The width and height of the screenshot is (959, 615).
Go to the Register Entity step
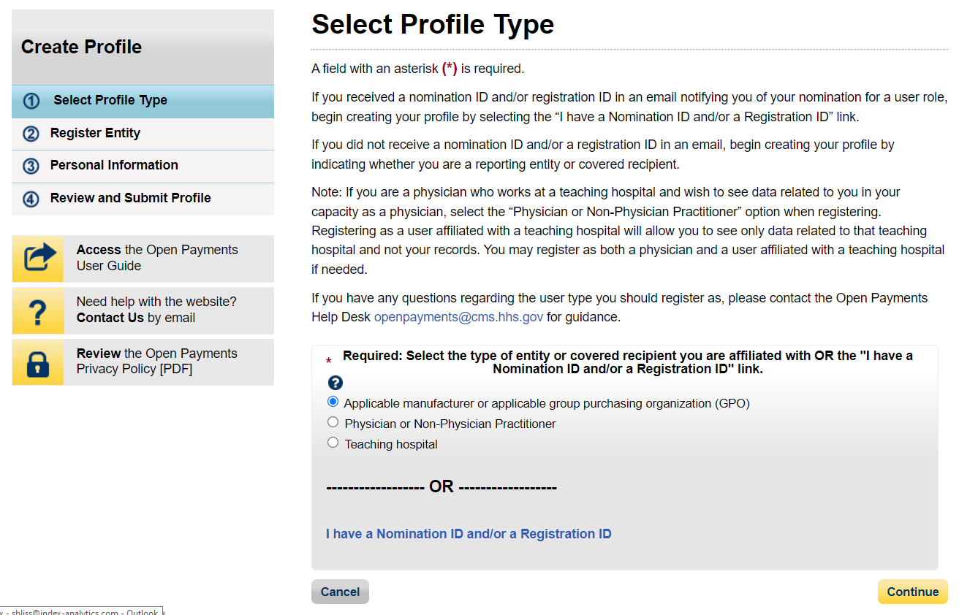[x=95, y=133]
